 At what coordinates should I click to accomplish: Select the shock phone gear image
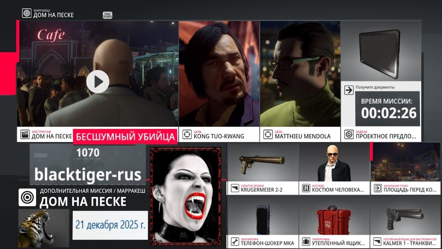263,216
